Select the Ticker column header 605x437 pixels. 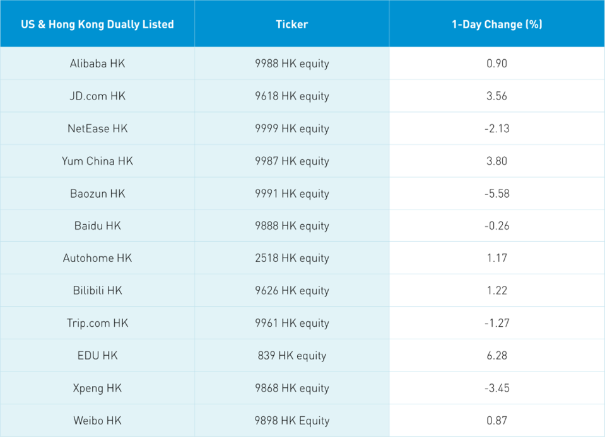coord(291,25)
